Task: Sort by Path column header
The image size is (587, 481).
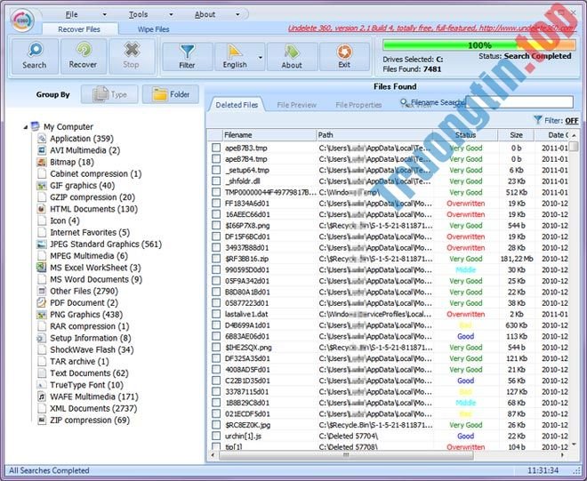Action: pos(374,135)
